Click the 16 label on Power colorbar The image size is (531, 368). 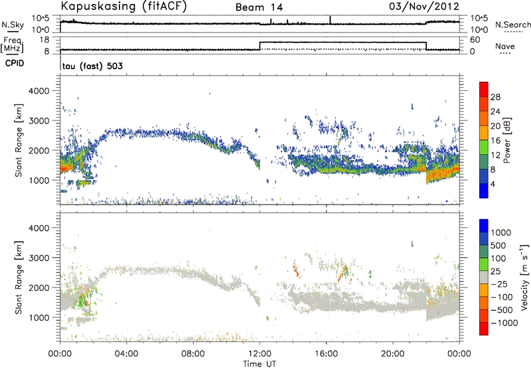coord(495,141)
